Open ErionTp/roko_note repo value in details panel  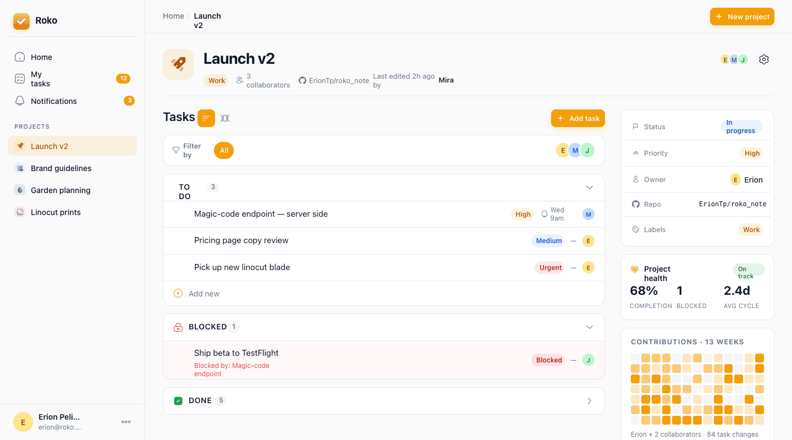click(733, 204)
